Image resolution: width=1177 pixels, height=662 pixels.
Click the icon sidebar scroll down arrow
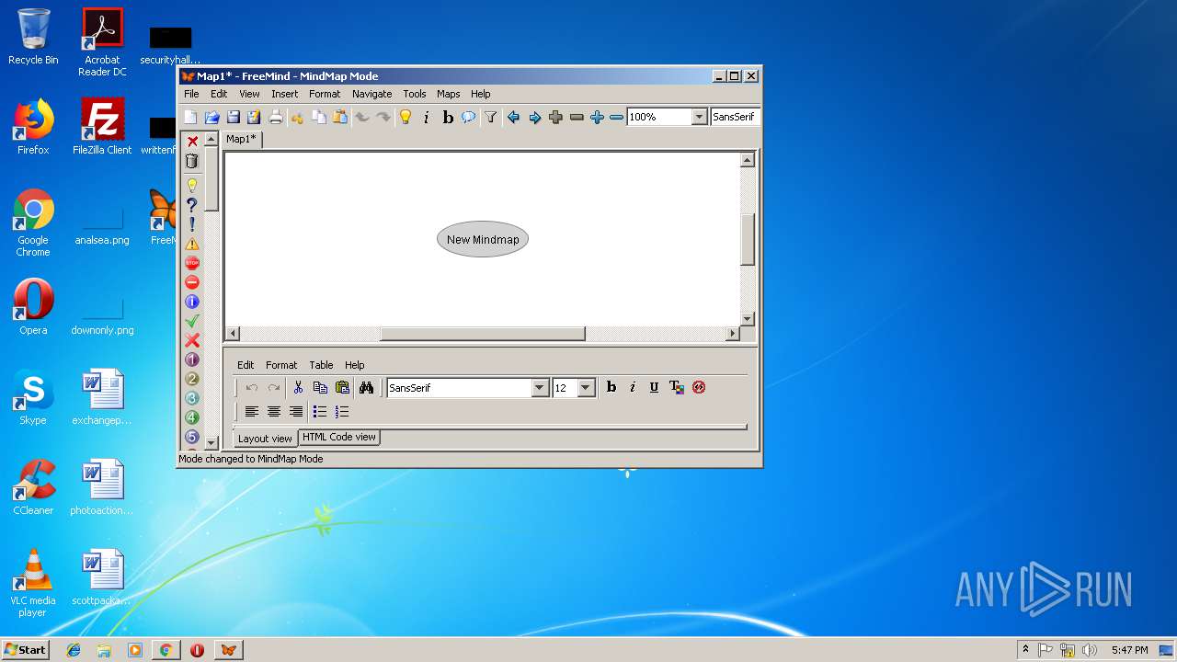click(x=211, y=442)
